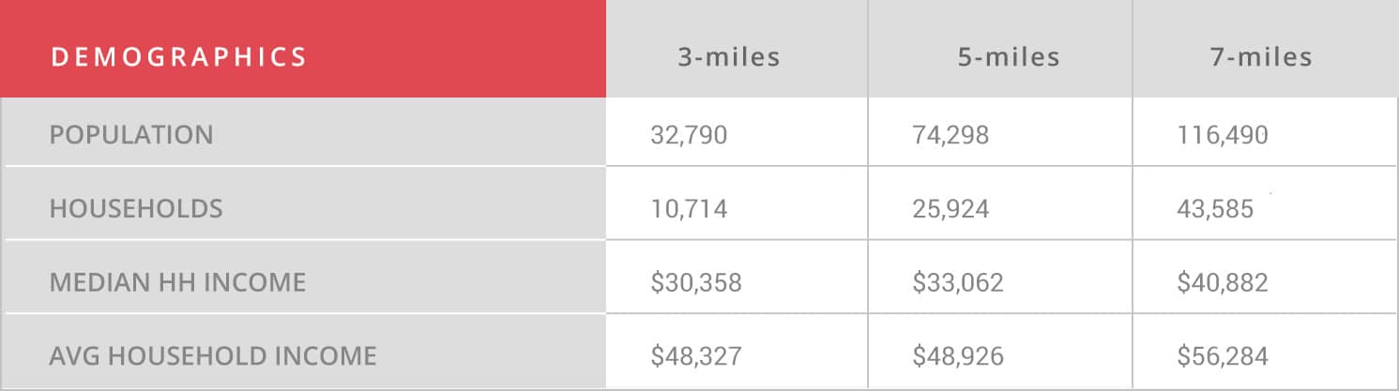The width and height of the screenshot is (1399, 391).
Task: Select average income $48,327
Action: click(x=696, y=356)
